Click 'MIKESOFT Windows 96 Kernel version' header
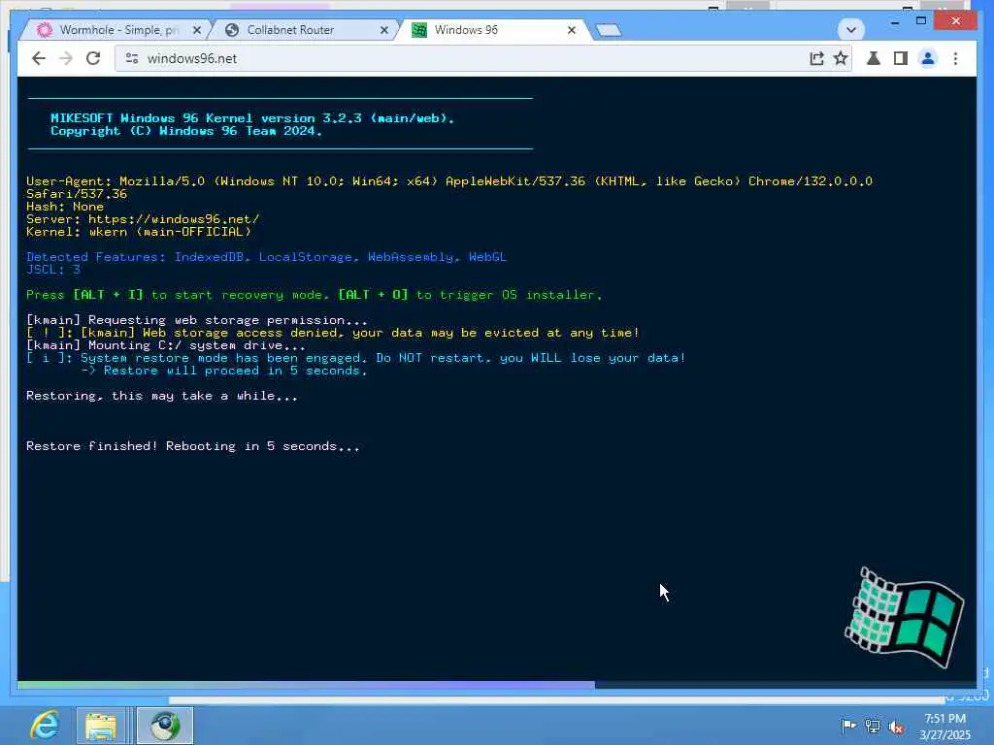This screenshot has height=745, width=994. click(x=252, y=117)
